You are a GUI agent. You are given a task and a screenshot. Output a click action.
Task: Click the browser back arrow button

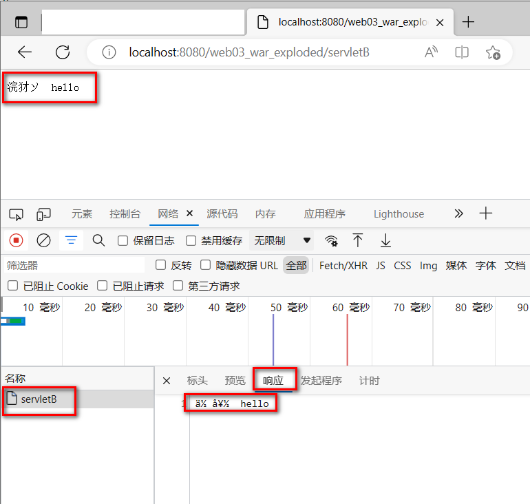coord(25,52)
